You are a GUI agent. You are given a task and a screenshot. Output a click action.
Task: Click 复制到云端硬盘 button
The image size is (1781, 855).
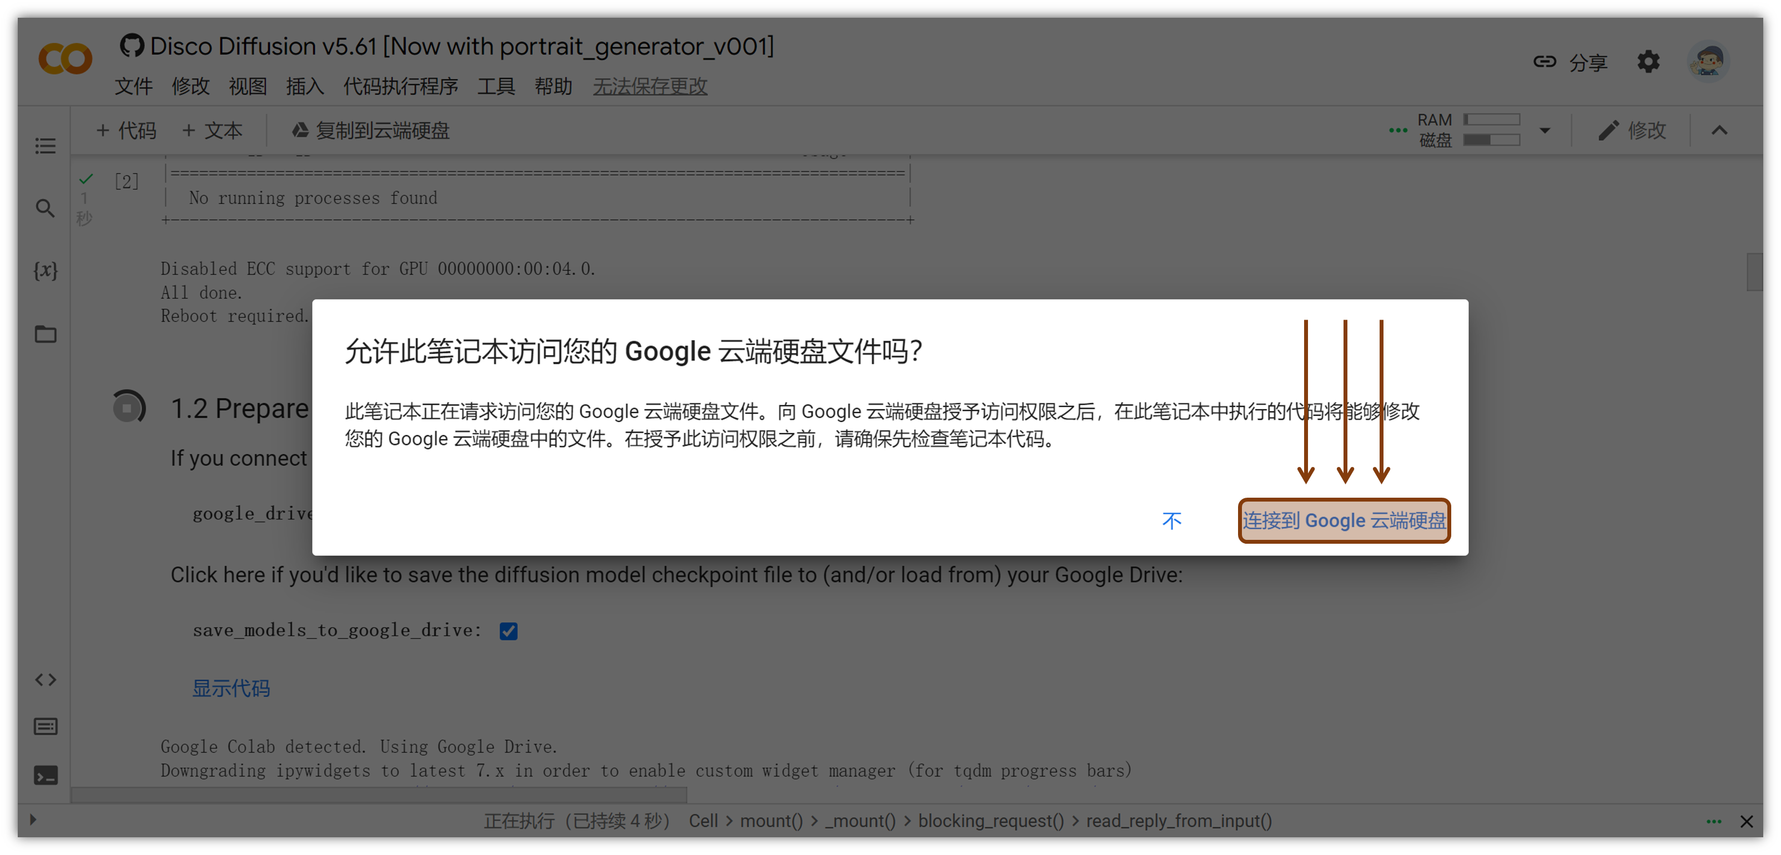[371, 130]
